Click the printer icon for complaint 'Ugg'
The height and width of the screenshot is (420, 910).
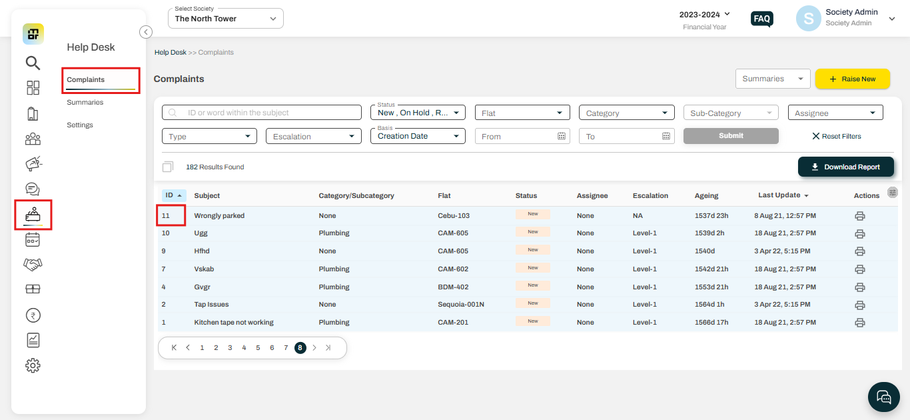(x=860, y=233)
